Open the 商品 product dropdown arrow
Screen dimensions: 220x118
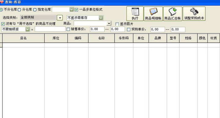[109, 23]
